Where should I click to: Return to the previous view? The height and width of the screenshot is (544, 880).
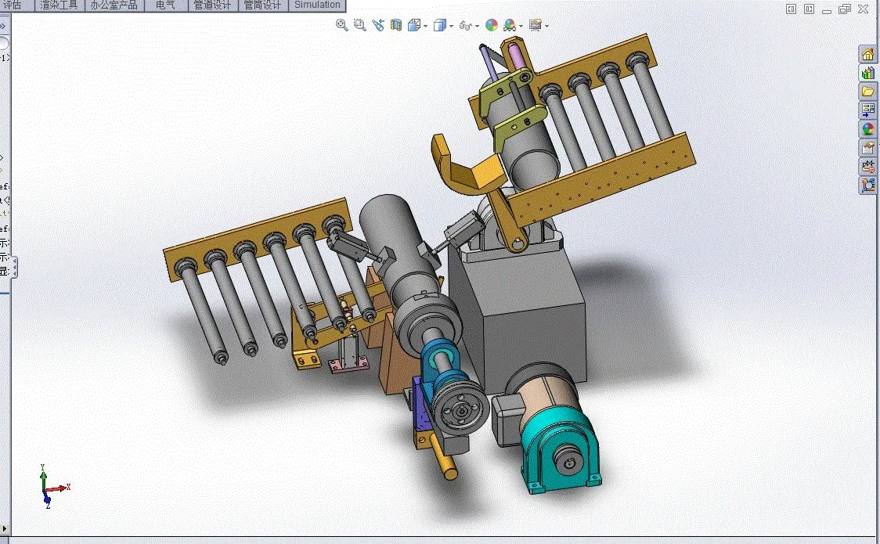click(377, 25)
